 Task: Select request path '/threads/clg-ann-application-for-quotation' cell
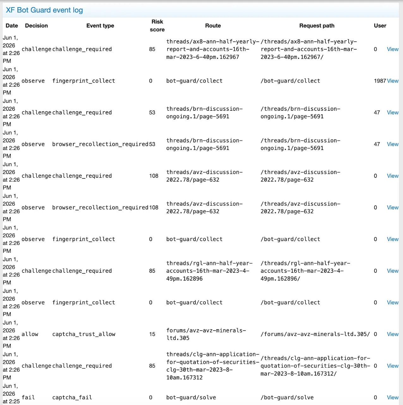pos(315,365)
